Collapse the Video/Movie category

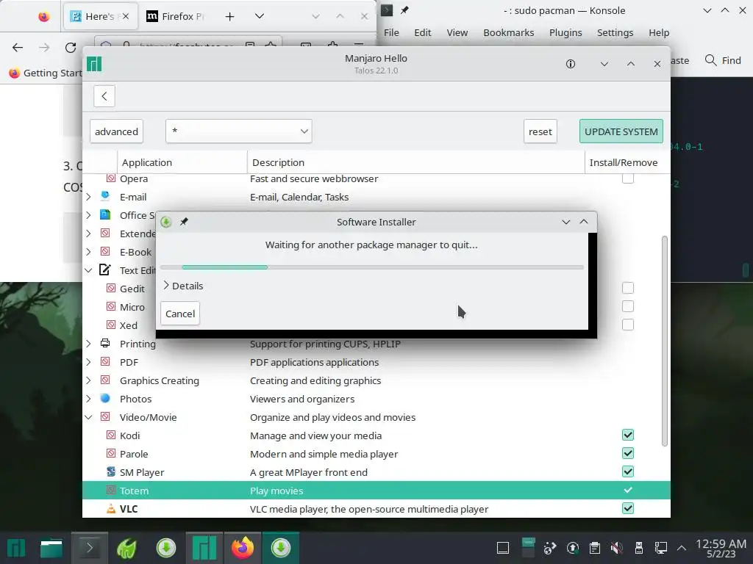click(88, 417)
